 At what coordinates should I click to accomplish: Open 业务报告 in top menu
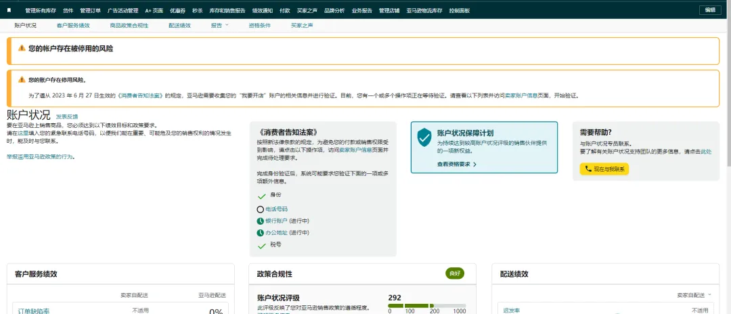361,10
